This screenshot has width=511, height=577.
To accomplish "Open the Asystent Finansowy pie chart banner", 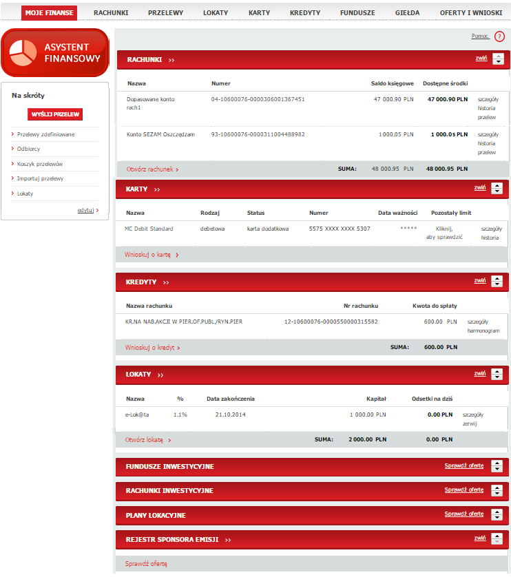I will click(55, 52).
